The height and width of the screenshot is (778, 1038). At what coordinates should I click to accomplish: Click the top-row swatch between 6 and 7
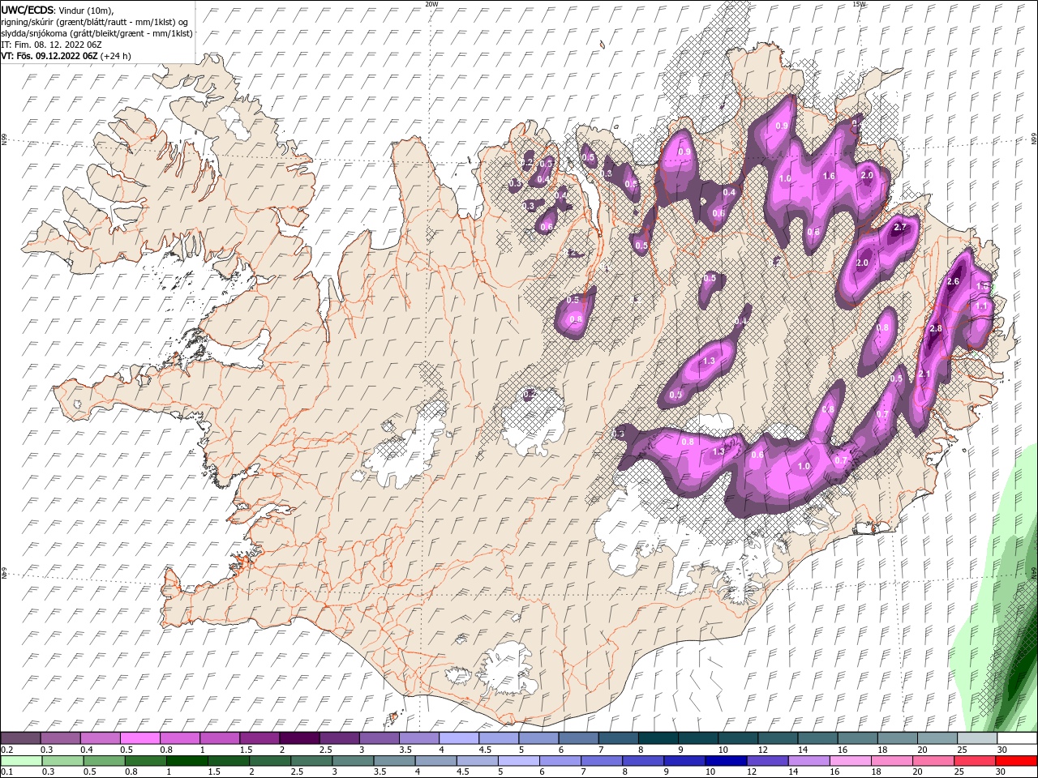577,738
